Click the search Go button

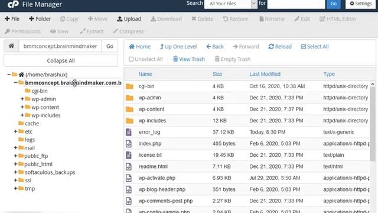click(333, 4)
